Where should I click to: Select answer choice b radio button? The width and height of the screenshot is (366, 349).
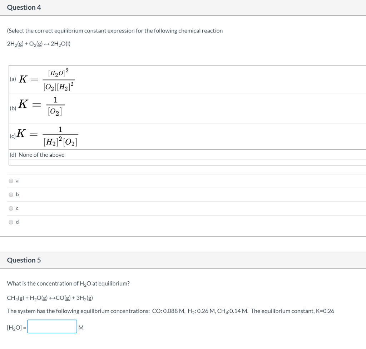(x=11, y=194)
